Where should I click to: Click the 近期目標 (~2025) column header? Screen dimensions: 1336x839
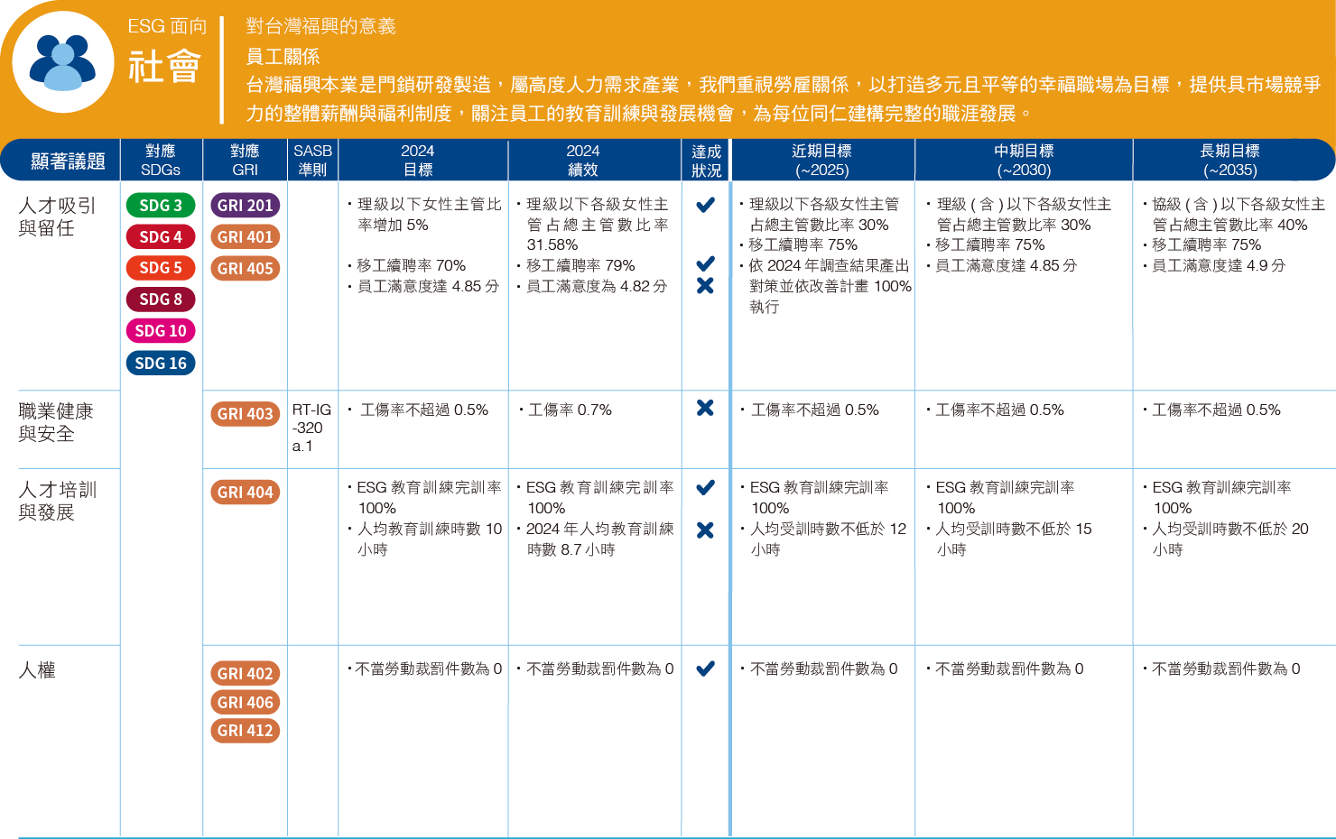tap(822, 161)
